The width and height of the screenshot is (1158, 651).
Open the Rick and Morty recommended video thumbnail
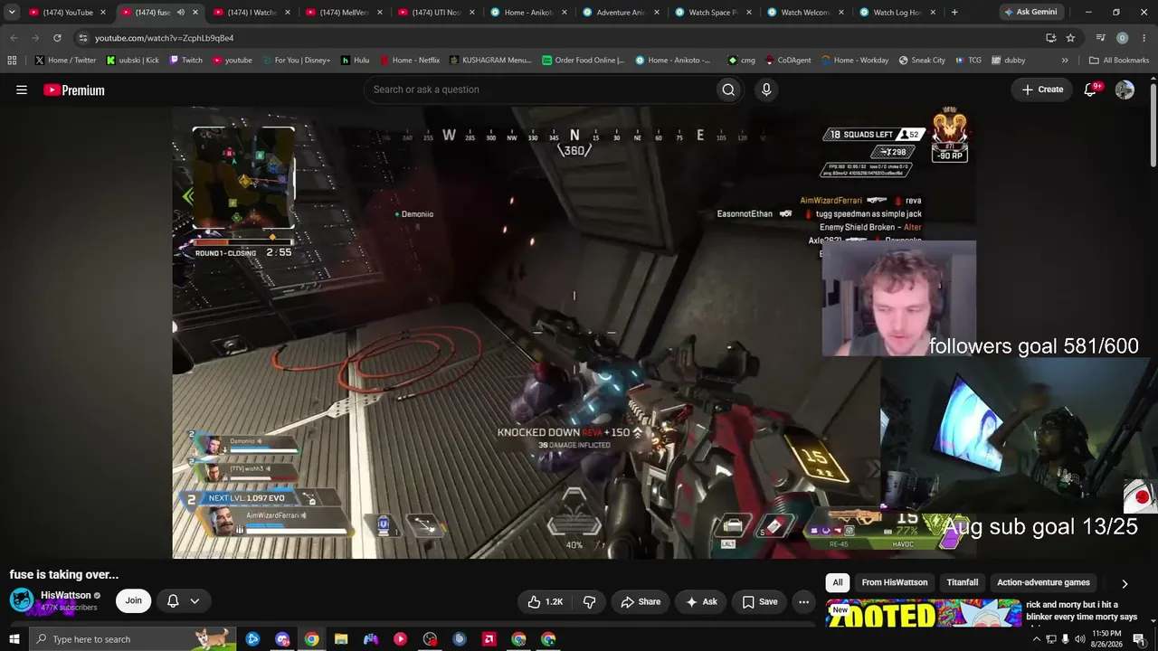click(923, 613)
